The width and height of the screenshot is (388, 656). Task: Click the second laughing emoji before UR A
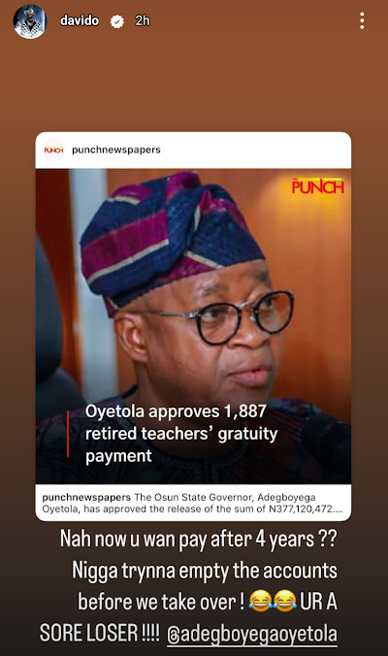point(284,601)
